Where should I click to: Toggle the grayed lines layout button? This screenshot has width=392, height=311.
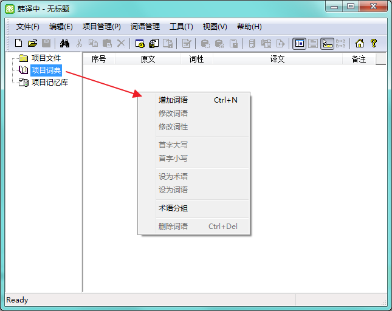pyautogui.click(x=313, y=44)
